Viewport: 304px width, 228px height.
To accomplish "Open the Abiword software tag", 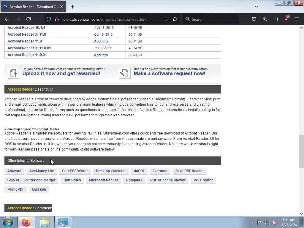I will coord(14,171).
